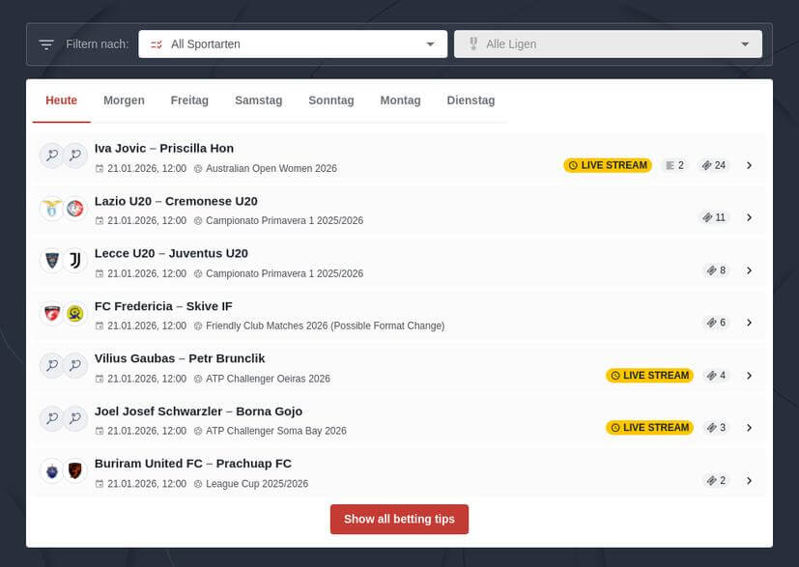Click the Juventus U20 team logo
The height and width of the screenshot is (567, 799).
(74, 261)
